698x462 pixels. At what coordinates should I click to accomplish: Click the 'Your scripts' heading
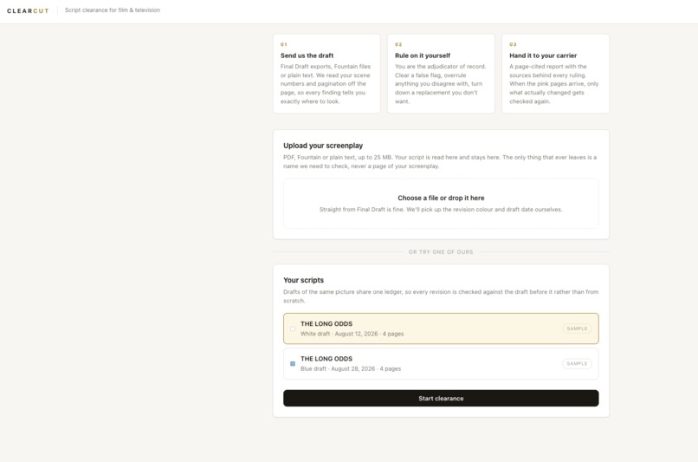pos(304,280)
